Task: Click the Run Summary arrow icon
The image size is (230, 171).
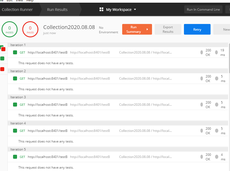Action: 147,29
